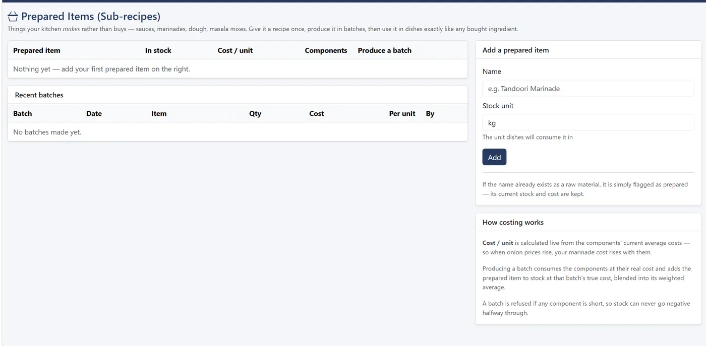Screen dimensions: 706x346
Task: Click the 'Batch' column header
Action: tap(23, 113)
